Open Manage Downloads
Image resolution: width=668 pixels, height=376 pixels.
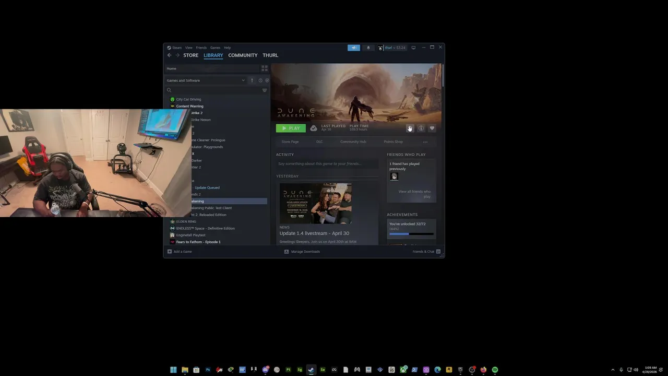[302, 252]
